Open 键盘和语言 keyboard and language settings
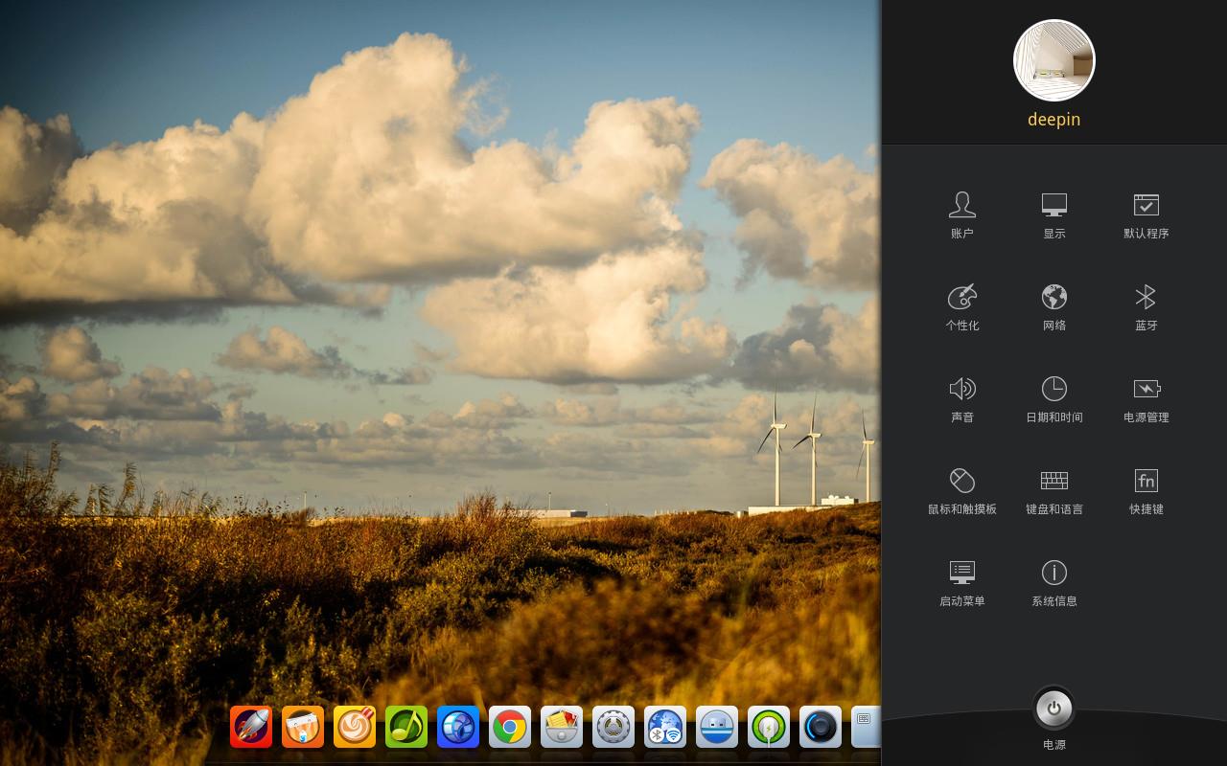 pyautogui.click(x=1053, y=490)
